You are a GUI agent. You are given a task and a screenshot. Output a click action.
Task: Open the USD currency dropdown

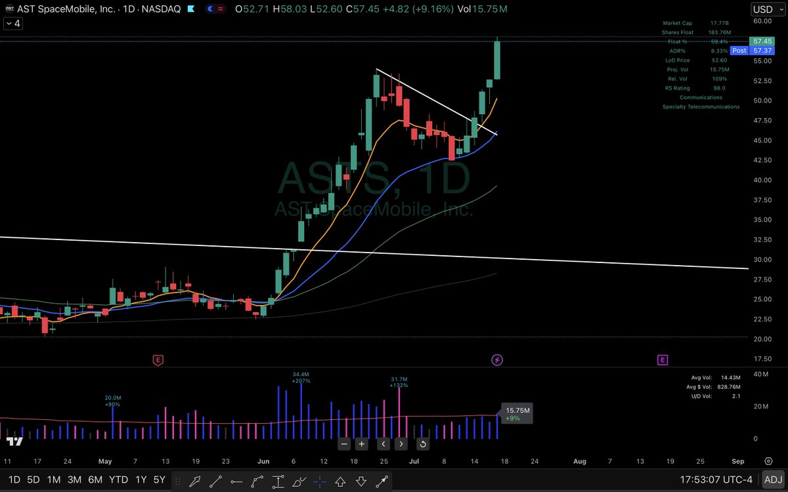tap(769, 9)
